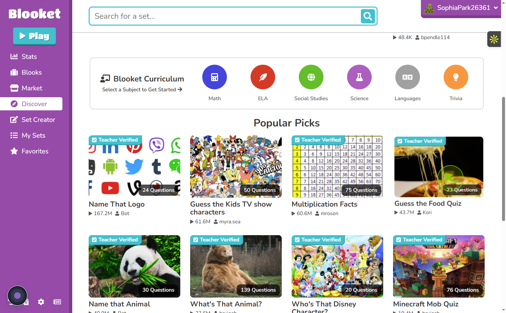The width and height of the screenshot is (506, 313).
Task: Open What's That Animal bear thumbnail
Action: [x=236, y=266]
